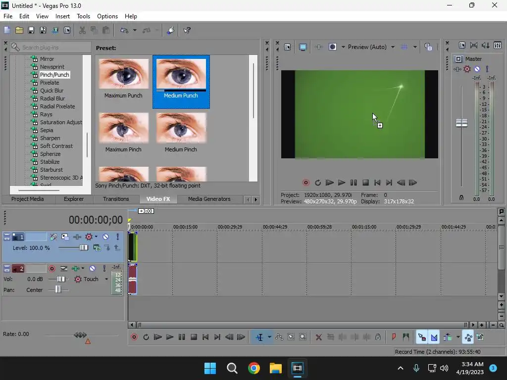Open the File menu

click(x=8, y=16)
